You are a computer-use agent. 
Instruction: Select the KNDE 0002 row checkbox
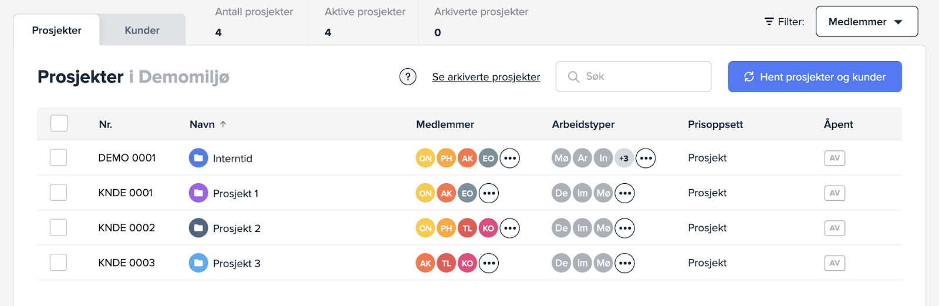pos(58,227)
